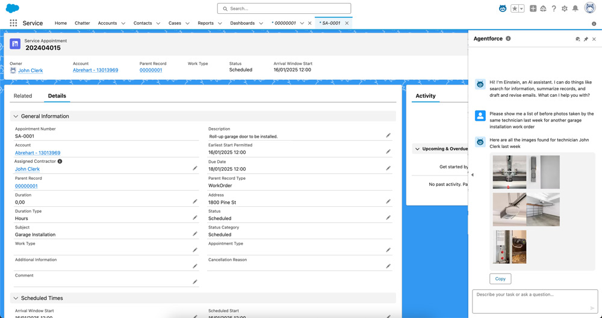Edit the Work Type field pencil
Image resolution: width=602 pixels, height=318 pixels.
coord(195,249)
